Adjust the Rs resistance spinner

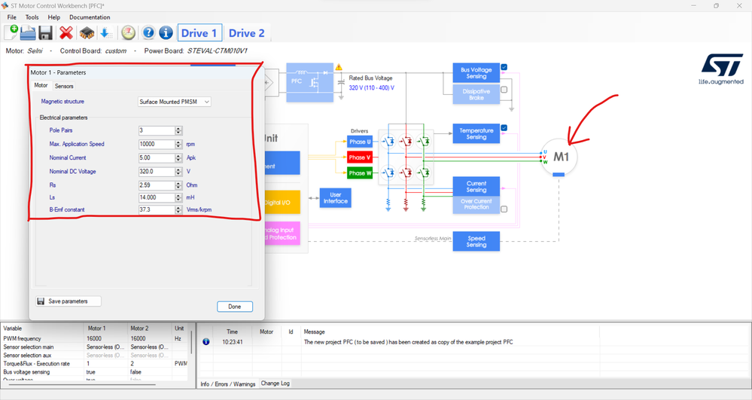coord(178,185)
